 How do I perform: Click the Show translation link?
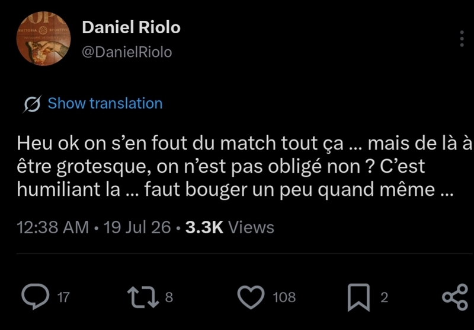click(x=105, y=103)
